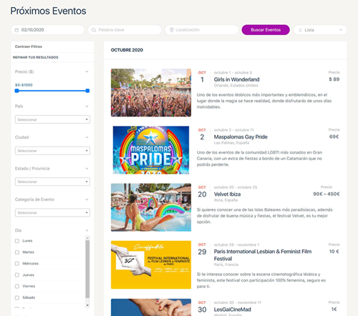Collapse the Día filter section chevron
The image size is (358, 316).
pyautogui.click(x=87, y=230)
